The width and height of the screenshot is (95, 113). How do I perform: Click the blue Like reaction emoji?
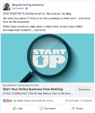pyautogui.click(x=4, y=101)
